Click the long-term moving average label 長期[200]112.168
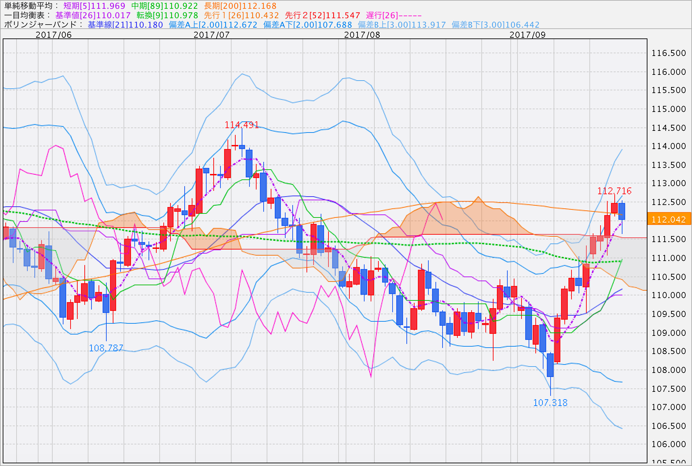Viewport: 692px width, 466px height. 240,6
